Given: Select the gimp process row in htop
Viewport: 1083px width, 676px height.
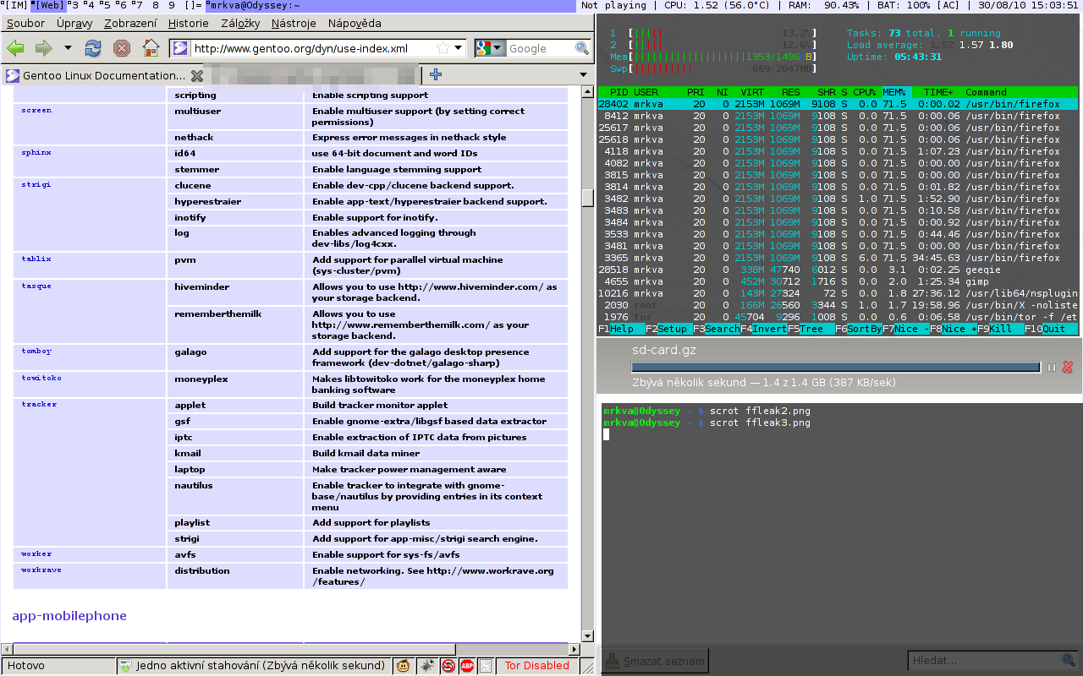Looking at the screenshot, I should point(838,281).
